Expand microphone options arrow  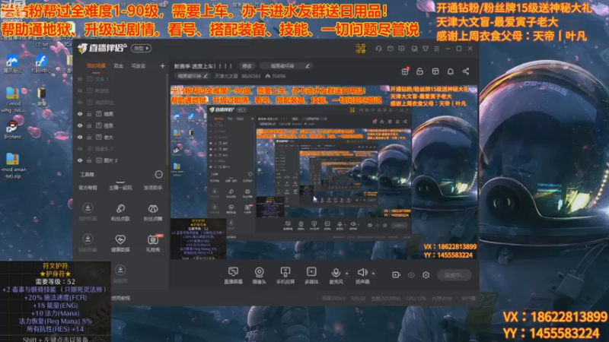click(346, 274)
